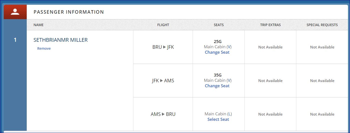Screen dimensions: 350x133
Task: Click the arrow icon between BRU and JFK
Action: [x=164, y=47]
